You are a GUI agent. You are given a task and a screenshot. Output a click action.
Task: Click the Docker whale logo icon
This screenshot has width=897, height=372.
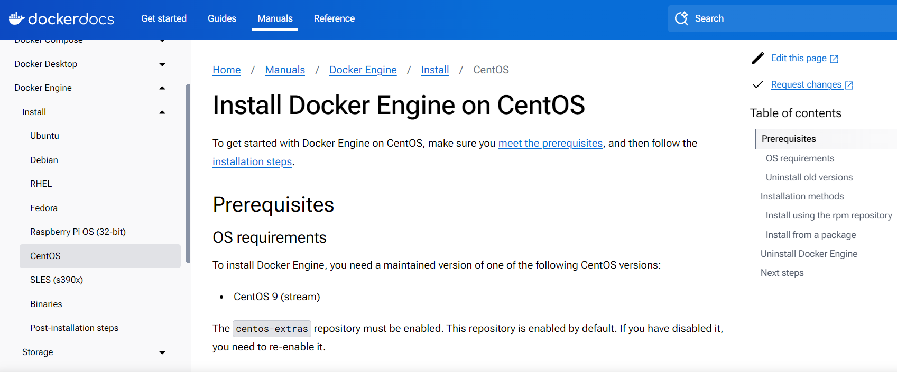pos(16,18)
